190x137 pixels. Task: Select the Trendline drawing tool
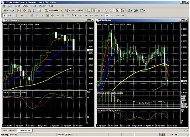[x=27, y=15]
